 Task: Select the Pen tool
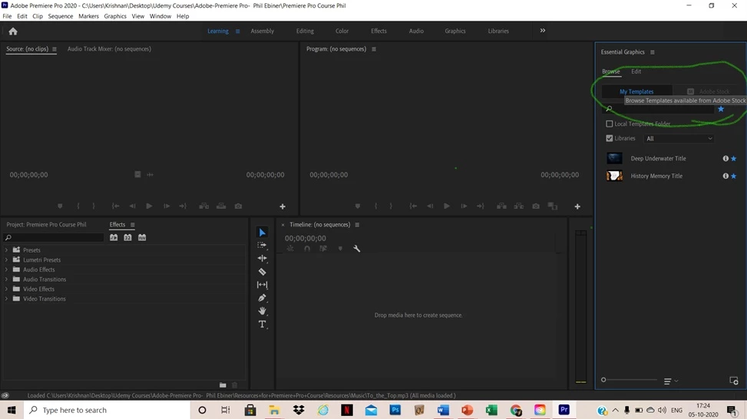(262, 298)
